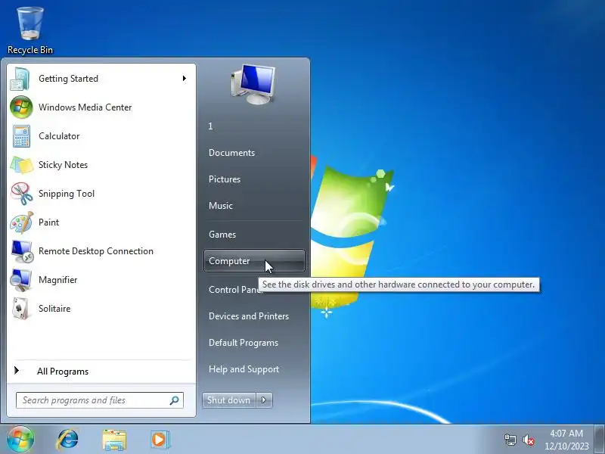Open Computer from Start menu

(x=254, y=261)
